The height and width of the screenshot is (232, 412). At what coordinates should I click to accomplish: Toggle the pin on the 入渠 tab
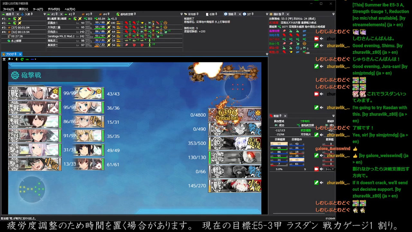coord(31,14)
